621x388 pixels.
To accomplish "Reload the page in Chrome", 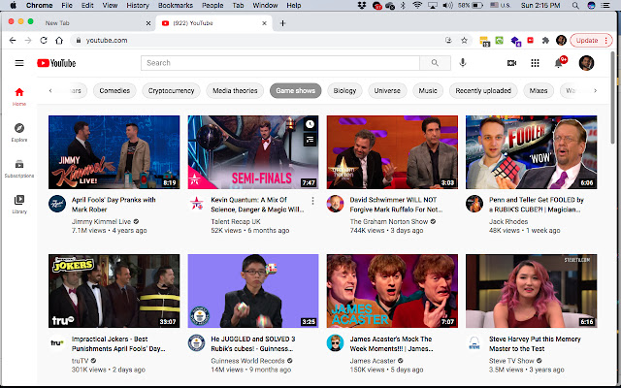I will pyautogui.click(x=44, y=41).
